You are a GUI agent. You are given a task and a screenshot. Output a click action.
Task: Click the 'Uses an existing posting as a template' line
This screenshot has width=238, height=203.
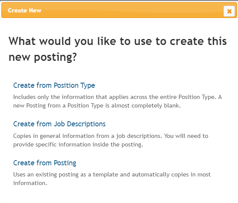112,174
